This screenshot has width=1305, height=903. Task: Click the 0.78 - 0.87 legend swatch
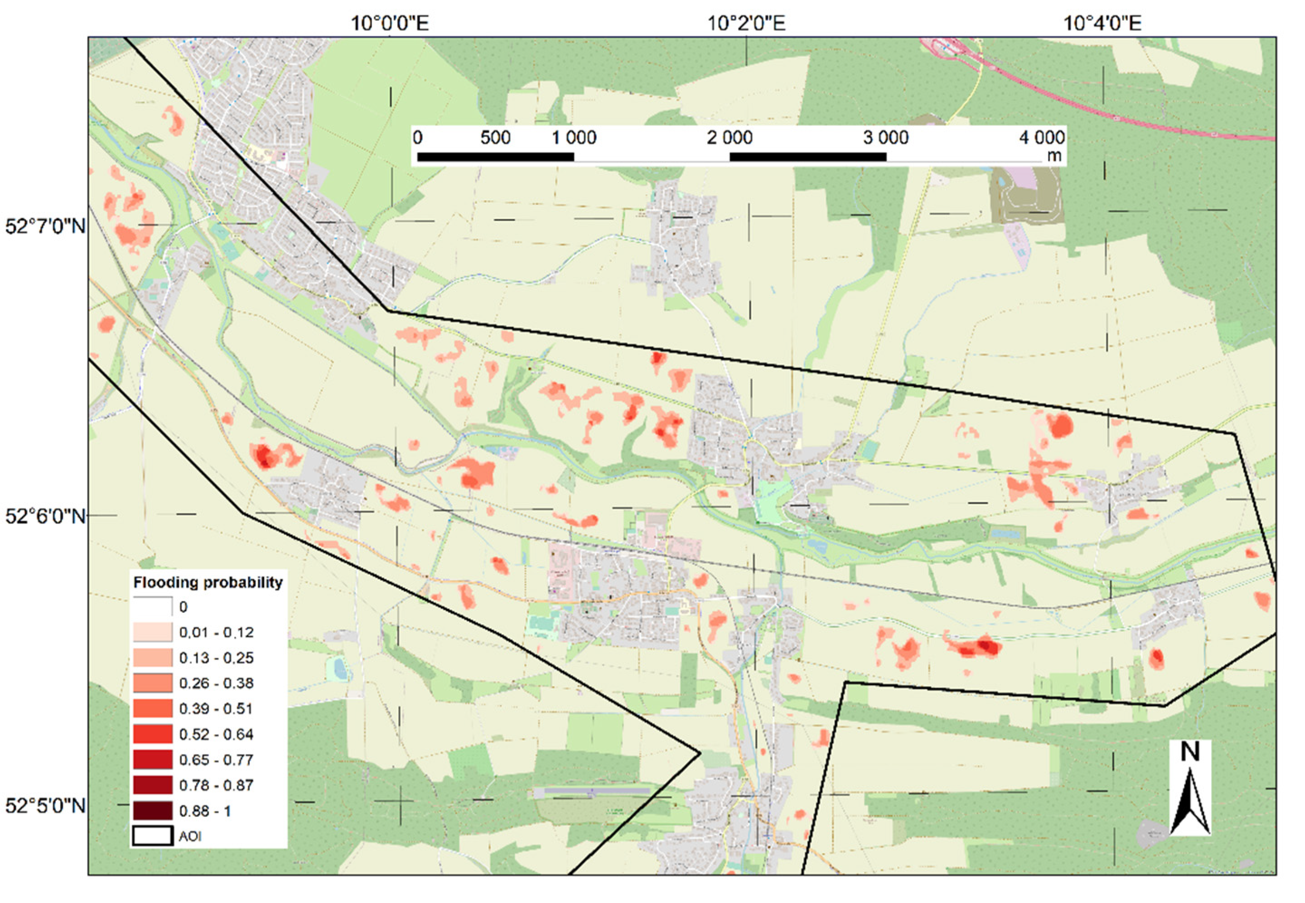tap(152, 785)
